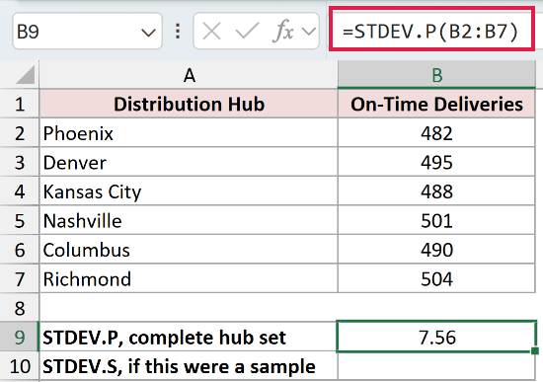Screen dimensions: 543x382
Task: Click the fill handle of cell B9
Action: 535,351
